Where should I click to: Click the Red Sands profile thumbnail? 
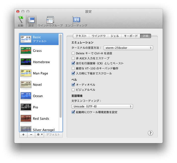pyautogui.click(x=26, y=118)
